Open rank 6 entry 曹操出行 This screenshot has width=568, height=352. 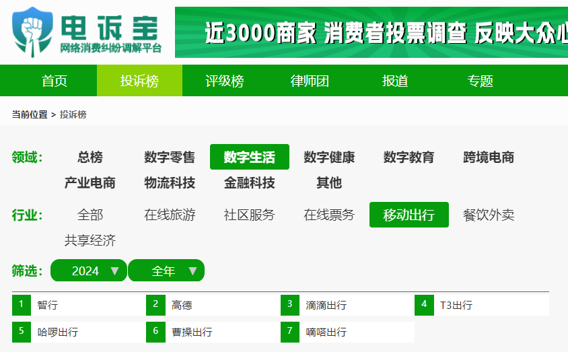[x=213, y=332]
